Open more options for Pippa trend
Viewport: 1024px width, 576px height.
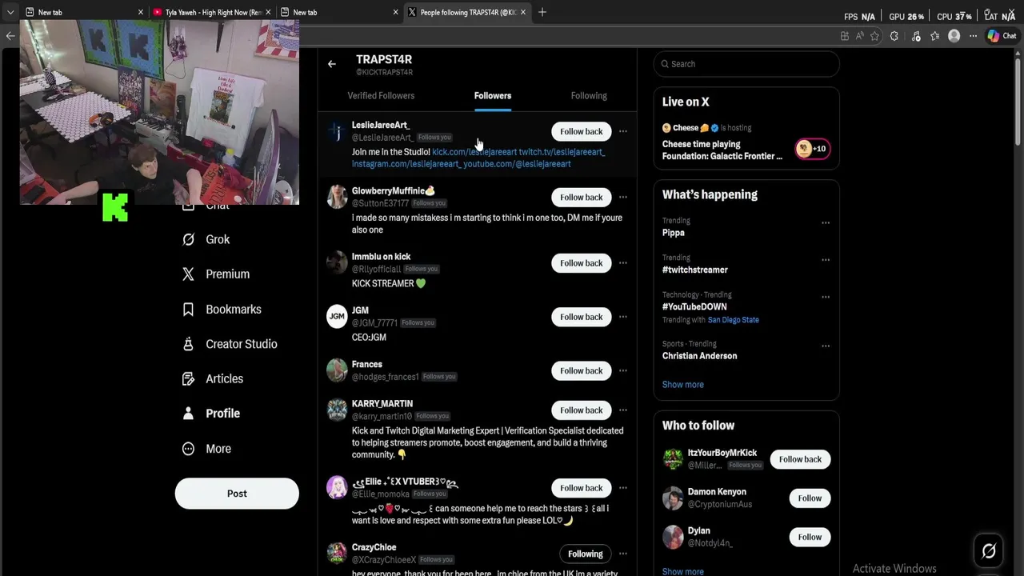point(826,223)
